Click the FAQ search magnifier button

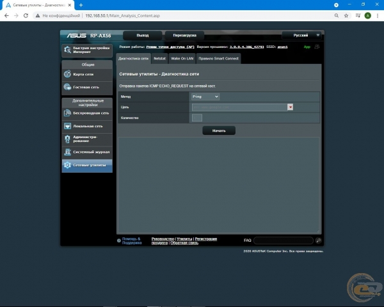coord(318,240)
